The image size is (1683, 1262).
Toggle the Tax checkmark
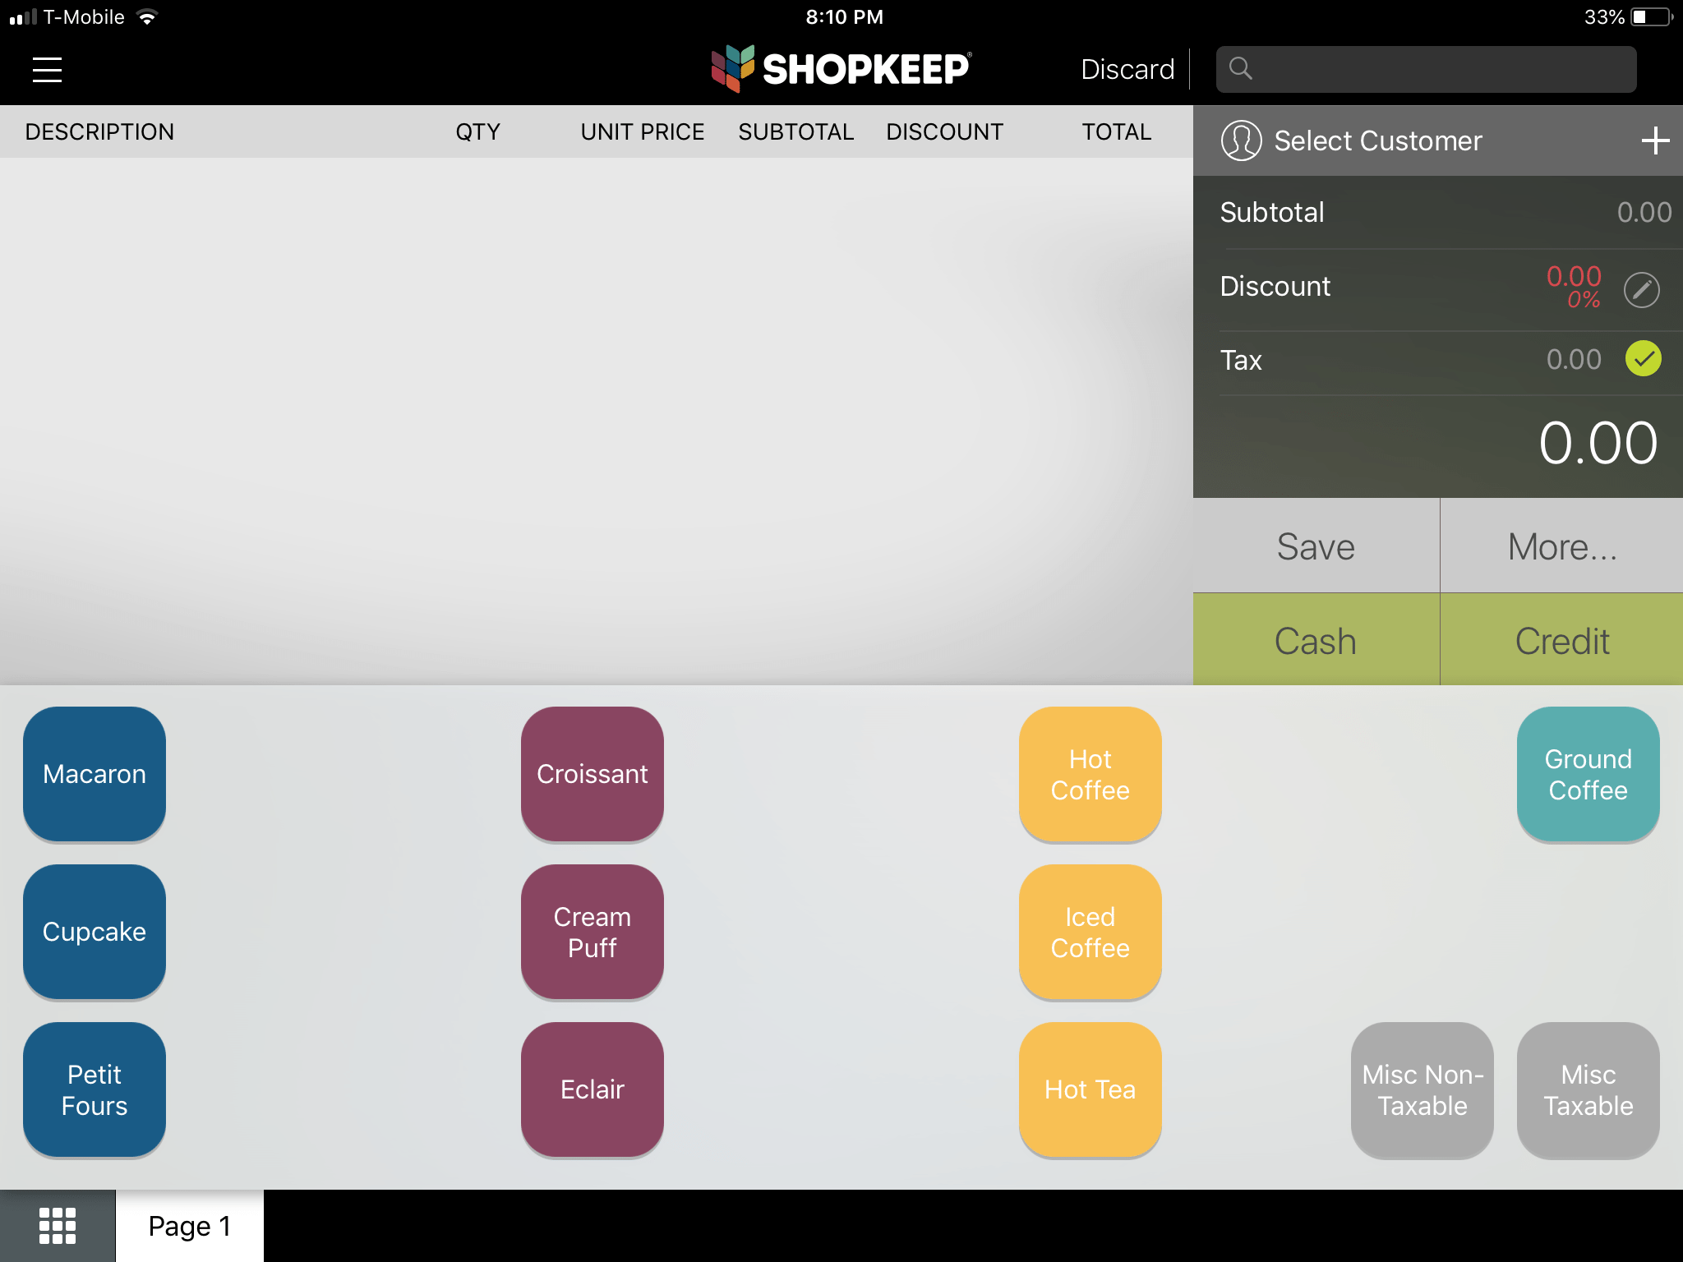[x=1643, y=359]
